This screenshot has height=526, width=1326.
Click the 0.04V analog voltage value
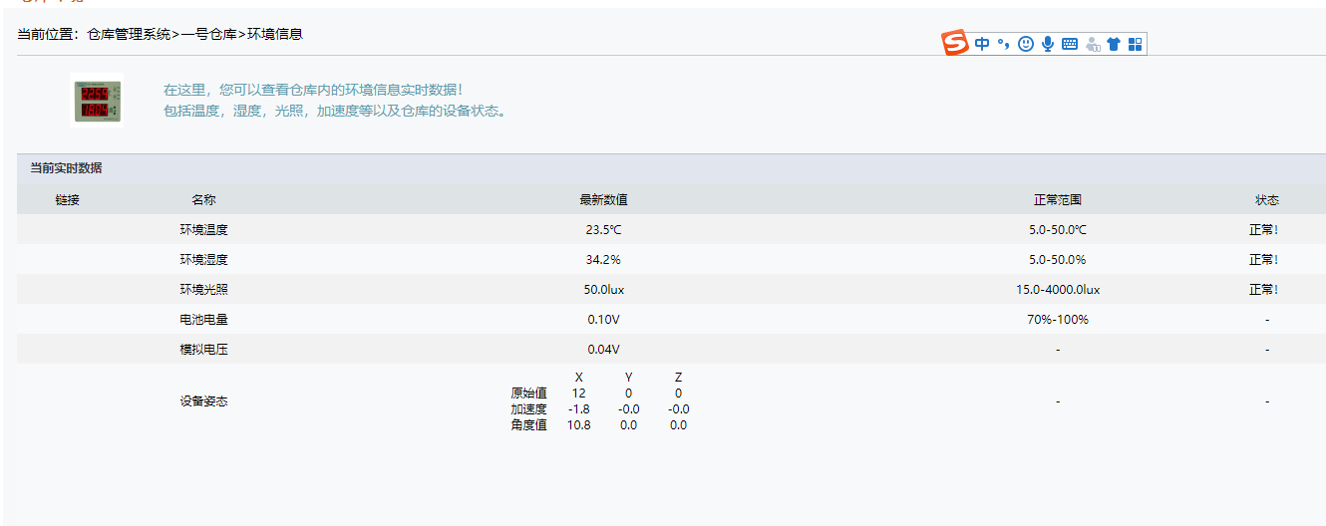(603, 350)
